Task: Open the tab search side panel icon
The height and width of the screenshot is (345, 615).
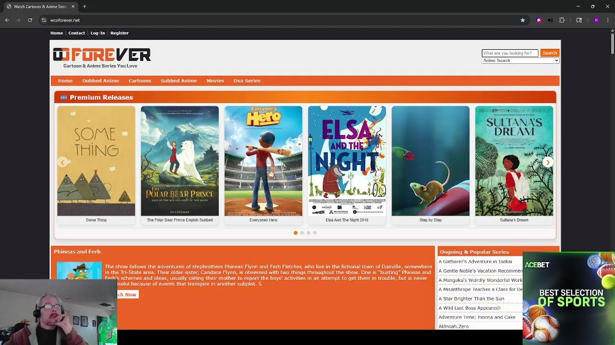Action: [579, 20]
